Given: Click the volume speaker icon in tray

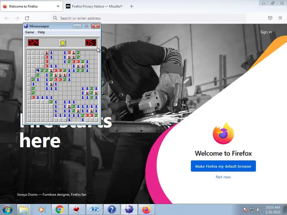Looking at the screenshot, I should (259, 210).
